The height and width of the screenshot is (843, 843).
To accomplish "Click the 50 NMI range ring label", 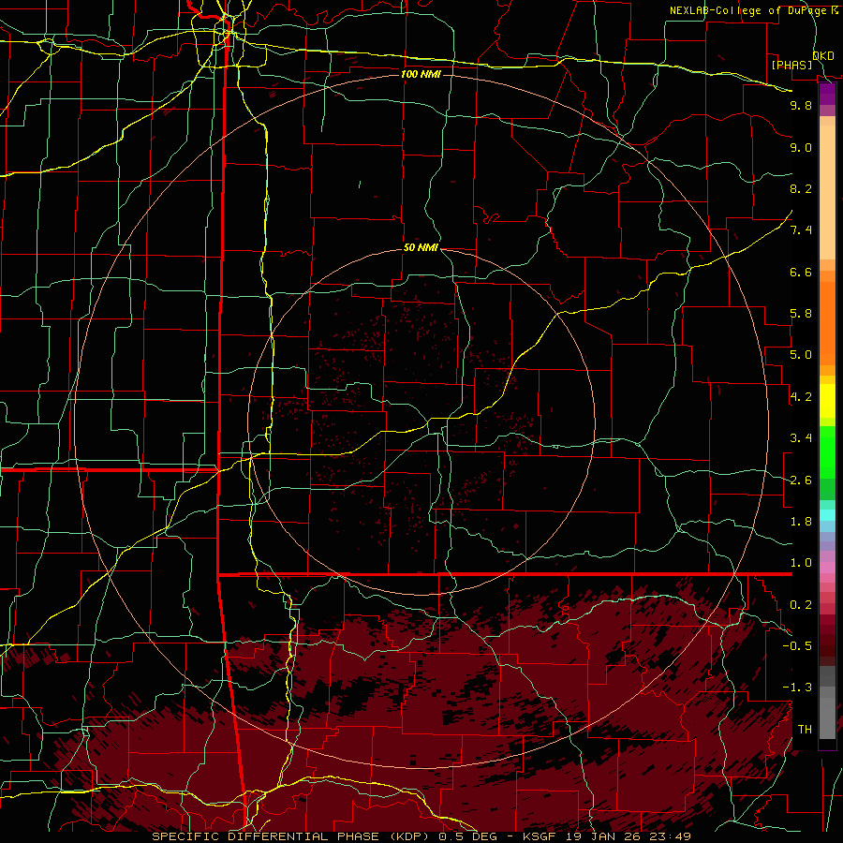I will click(421, 248).
